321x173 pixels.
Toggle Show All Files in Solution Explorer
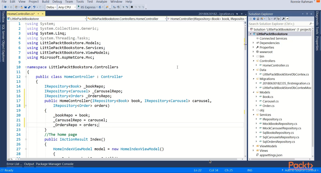coord(278,19)
